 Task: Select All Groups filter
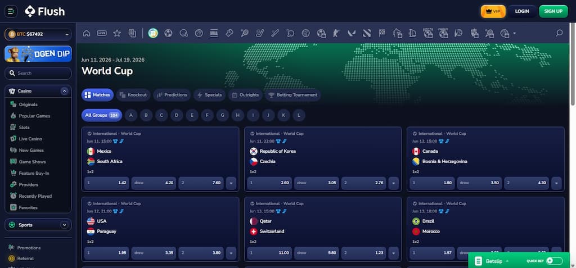tap(102, 115)
